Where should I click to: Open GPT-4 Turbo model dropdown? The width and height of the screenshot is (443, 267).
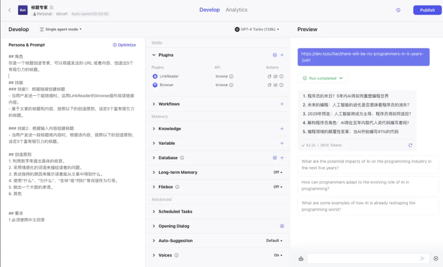coord(257,29)
